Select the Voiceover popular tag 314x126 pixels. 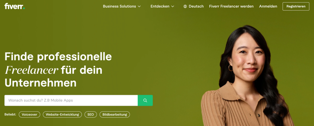coord(29,115)
